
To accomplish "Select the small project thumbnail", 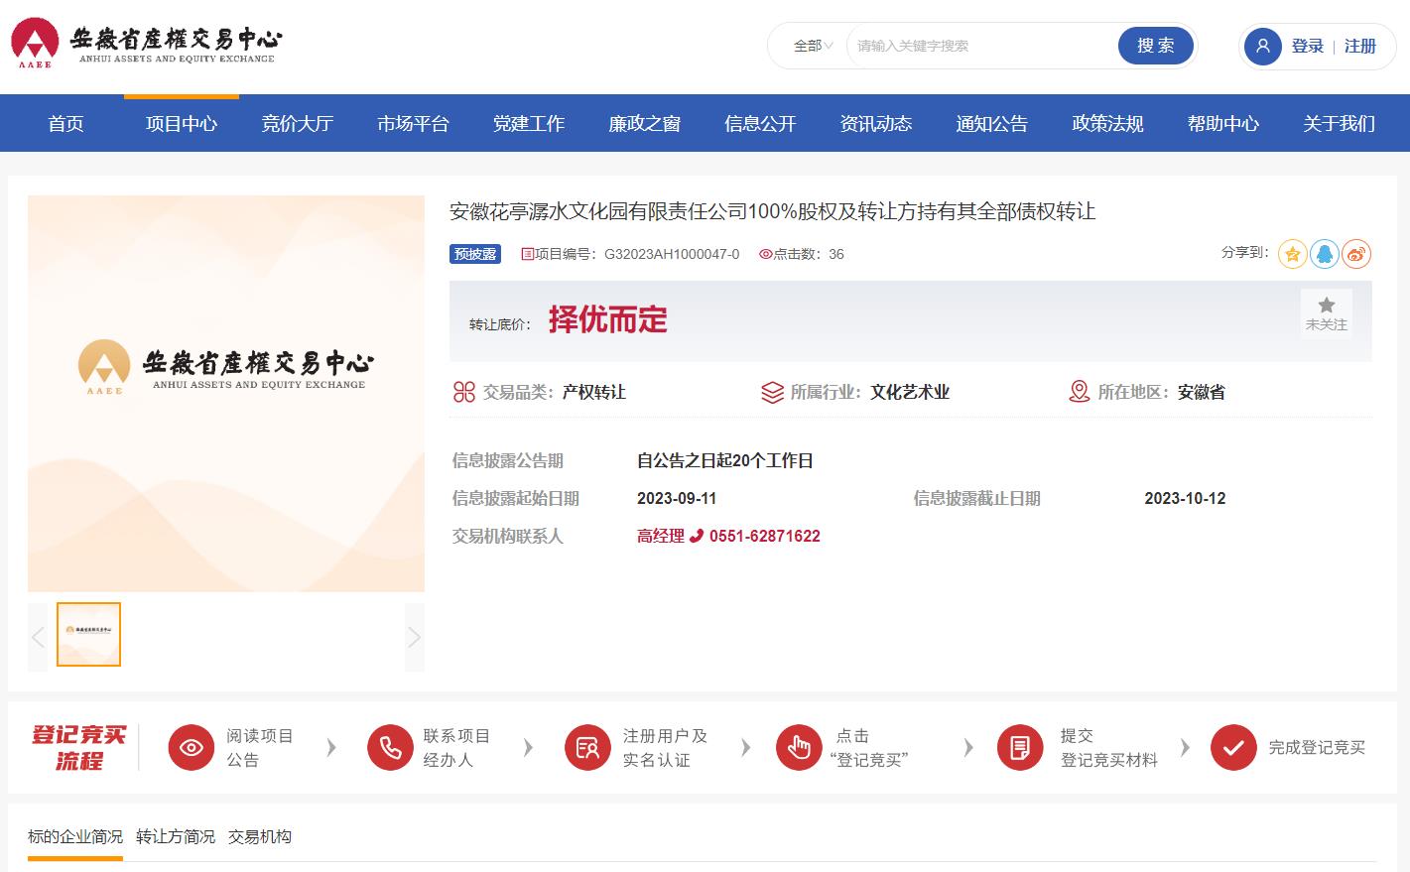I will click(x=88, y=635).
